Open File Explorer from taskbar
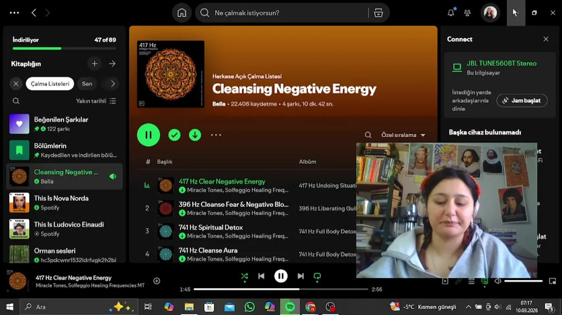This screenshot has height=315, width=562. pyautogui.click(x=189, y=307)
